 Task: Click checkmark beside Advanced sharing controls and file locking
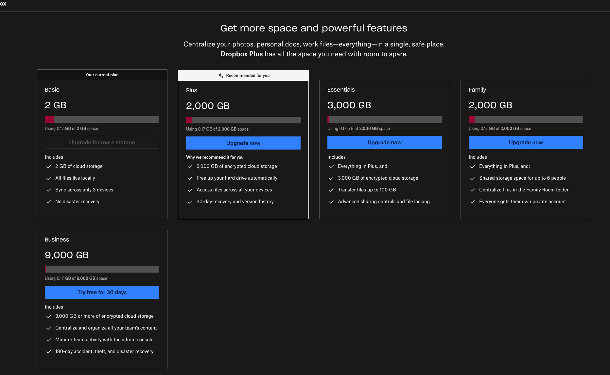click(x=331, y=202)
